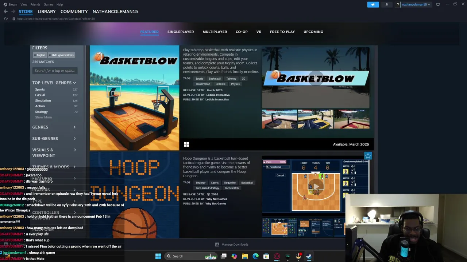Open Microsoft Store from the taskbar
The image size is (467, 262).
[x=266, y=256]
